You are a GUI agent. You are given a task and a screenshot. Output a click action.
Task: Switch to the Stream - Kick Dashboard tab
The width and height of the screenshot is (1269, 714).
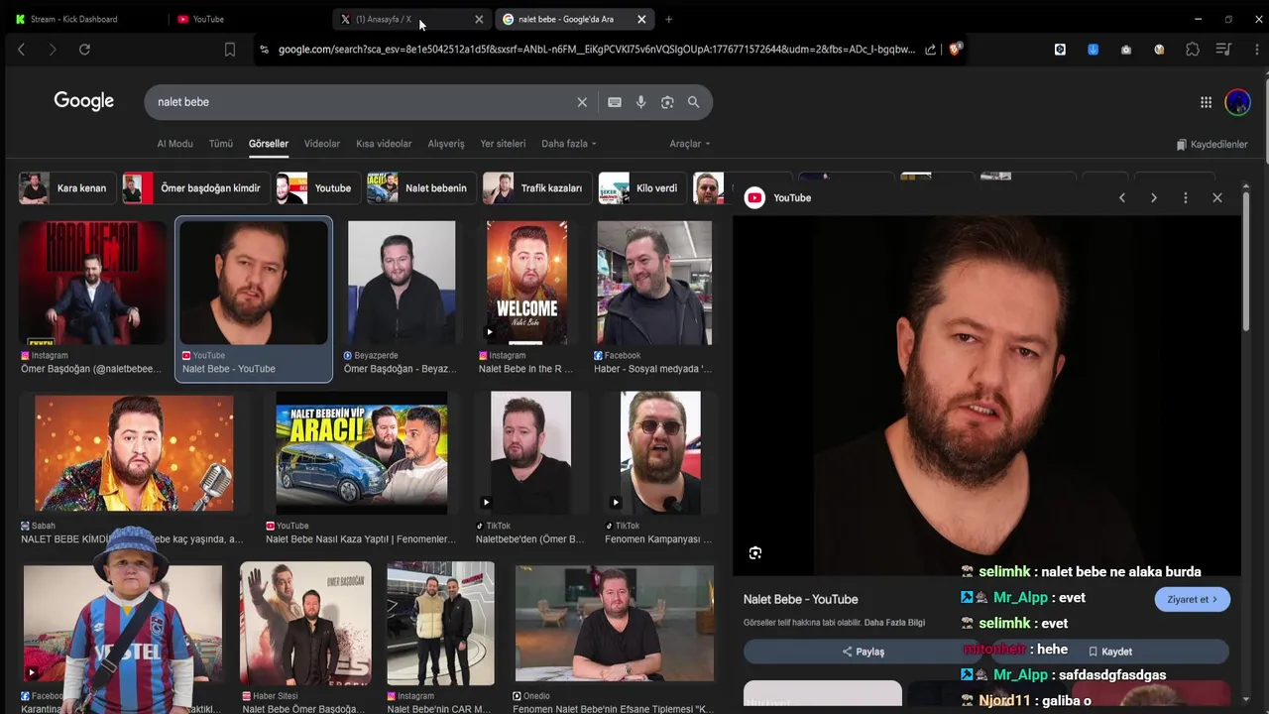tap(74, 19)
